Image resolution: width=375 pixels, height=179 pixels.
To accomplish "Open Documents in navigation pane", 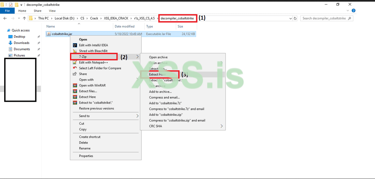I will pos(22,49).
